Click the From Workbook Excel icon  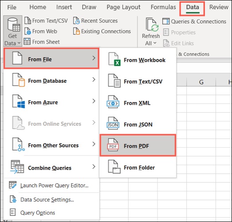point(114,59)
